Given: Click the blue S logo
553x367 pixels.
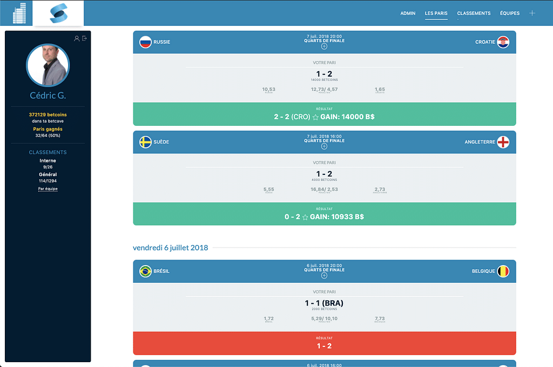Looking at the screenshot, I should [58, 13].
